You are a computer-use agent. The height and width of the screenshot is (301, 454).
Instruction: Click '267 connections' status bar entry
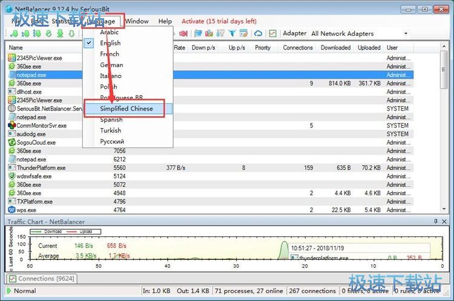click(x=312, y=291)
